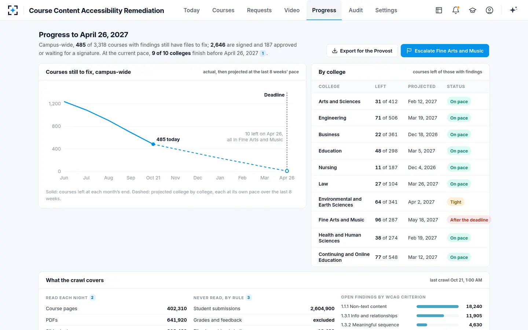528x330 pixels.
Task: Open footnote 1 beside April 26, 2027
Action: 263,53
